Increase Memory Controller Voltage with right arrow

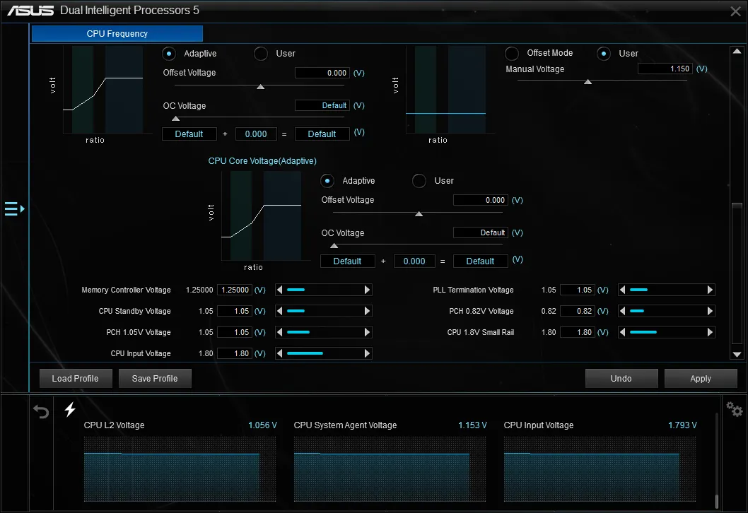[x=367, y=290]
